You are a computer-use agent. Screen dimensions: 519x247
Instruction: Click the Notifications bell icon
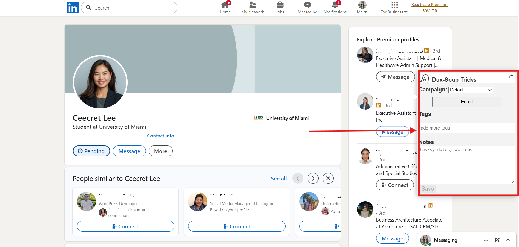coord(335,5)
